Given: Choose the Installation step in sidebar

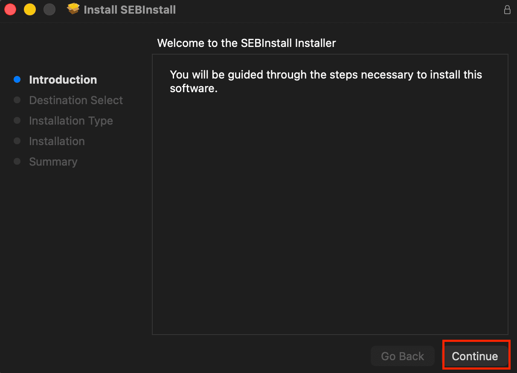Looking at the screenshot, I should [57, 141].
